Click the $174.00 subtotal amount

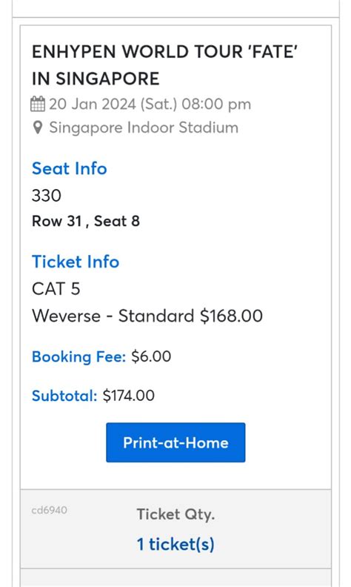click(x=129, y=396)
